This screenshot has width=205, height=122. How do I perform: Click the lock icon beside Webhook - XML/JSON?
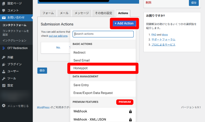[130, 120]
